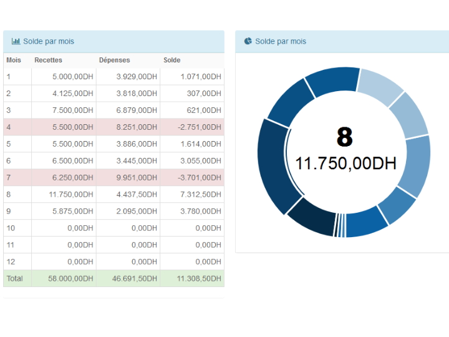
Task: Click the 11.750,00DH label inside the donut
Action: 345,164
